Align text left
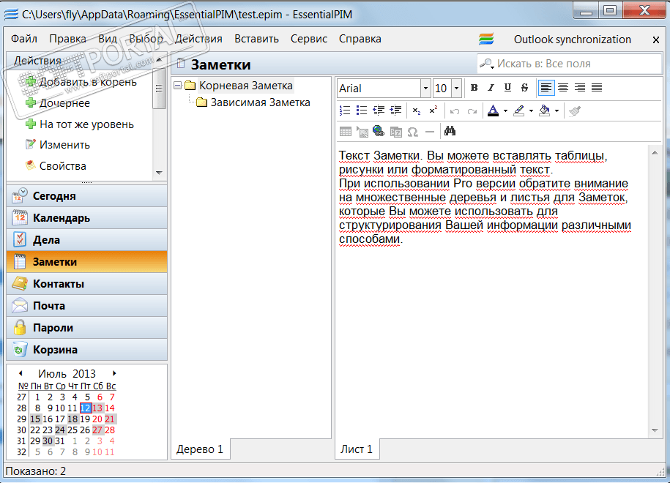 click(x=546, y=88)
